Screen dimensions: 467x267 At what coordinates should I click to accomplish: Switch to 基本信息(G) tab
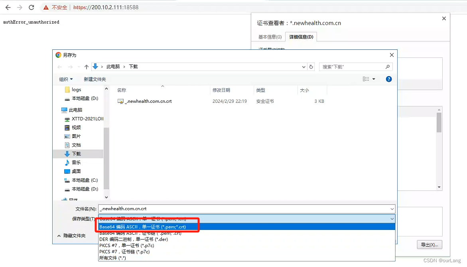click(x=270, y=37)
